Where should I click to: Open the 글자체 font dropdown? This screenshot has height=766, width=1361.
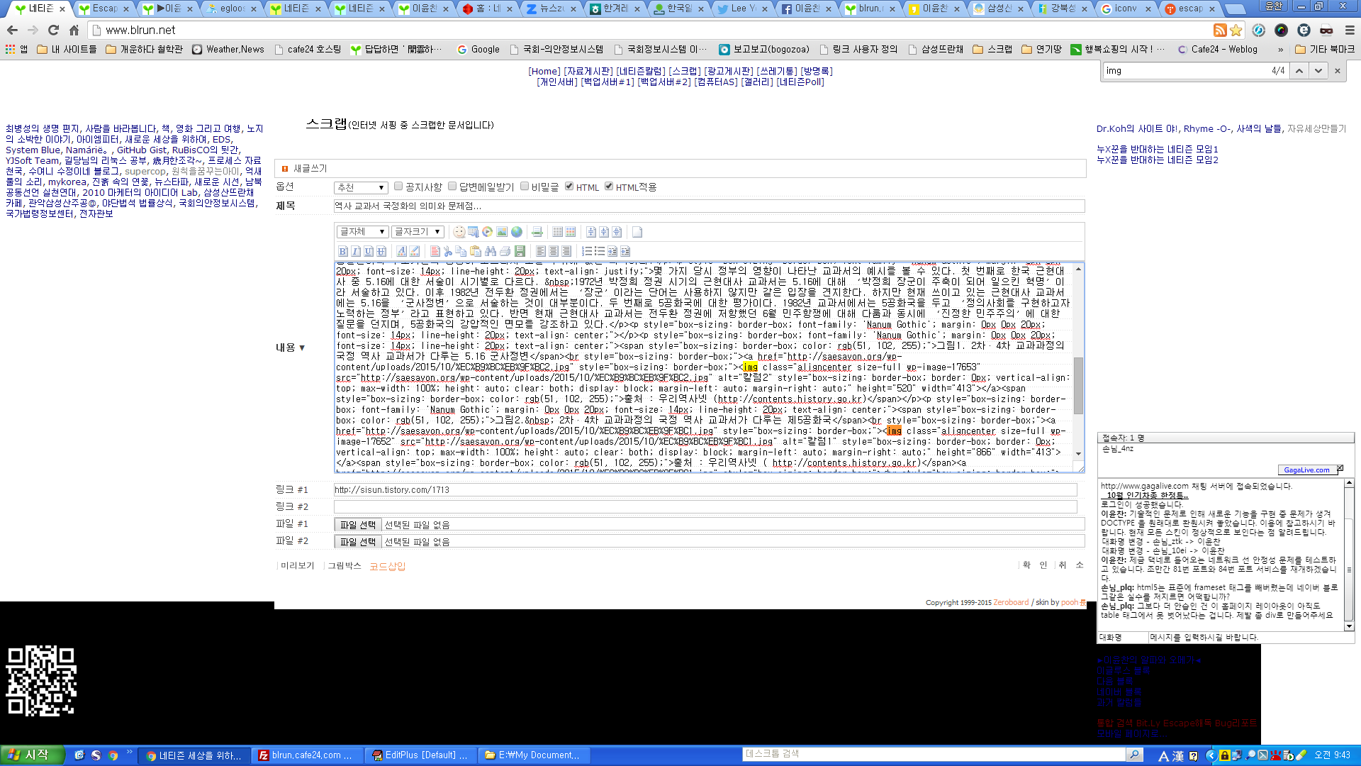coord(362,232)
